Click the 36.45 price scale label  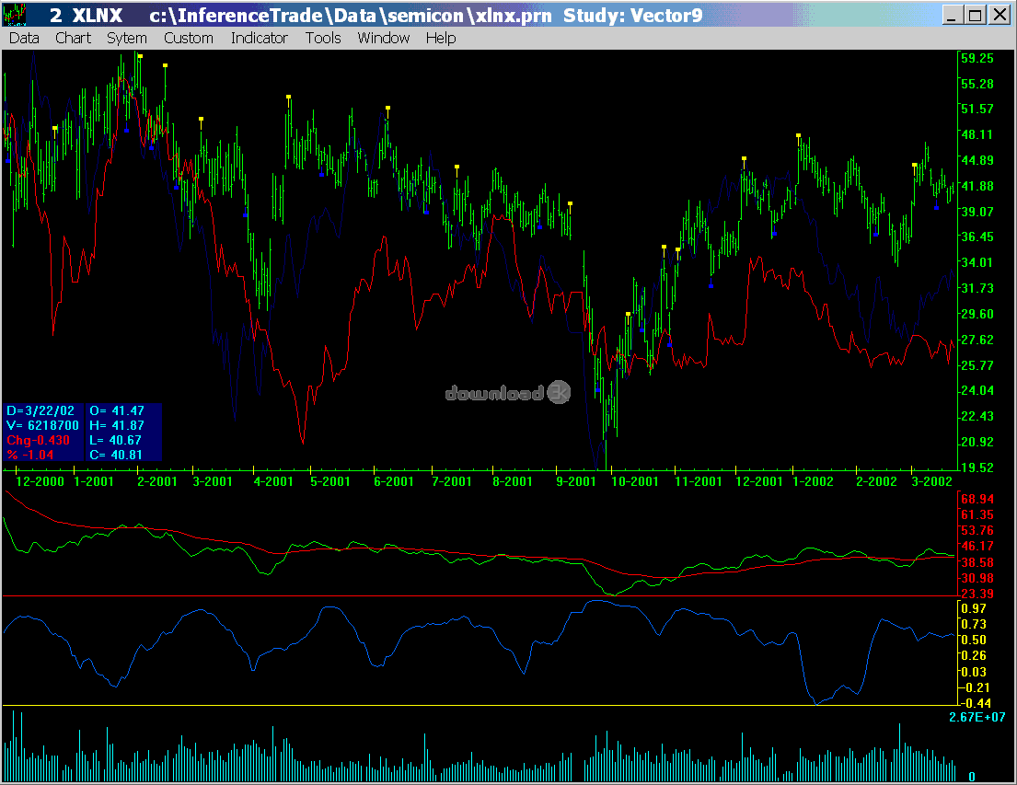977,237
